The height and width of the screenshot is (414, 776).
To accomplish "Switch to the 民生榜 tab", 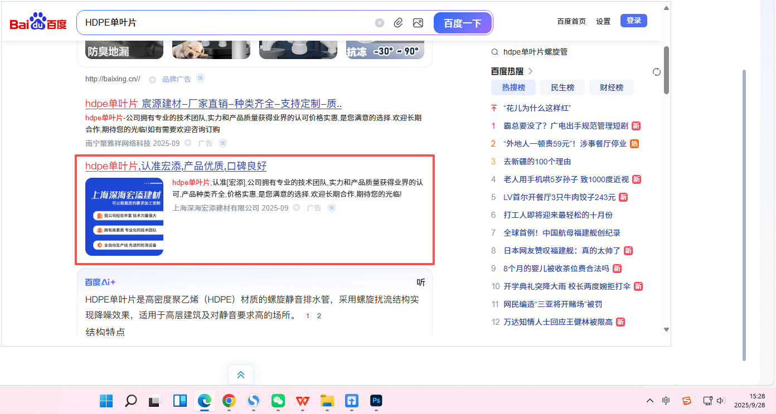I will tap(562, 87).
